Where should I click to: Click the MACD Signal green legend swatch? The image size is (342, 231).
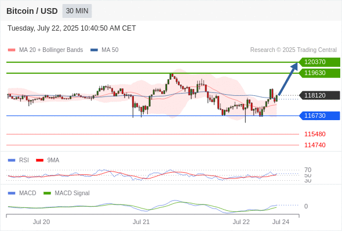tap(47, 193)
